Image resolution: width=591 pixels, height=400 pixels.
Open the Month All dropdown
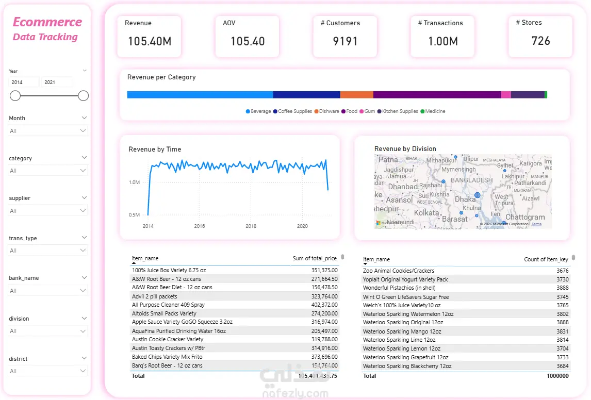[47, 131]
